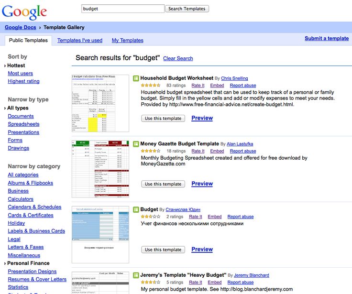Image resolution: width=352 pixels, height=294 pixels.
Task: Open author Alan Lastufka's link
Action: click(240, 144)
